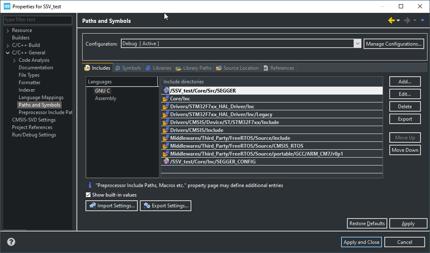Click the folder icon for Core/Inc entry
The height and width of the screenshot is (253, 430).
[x=166, y=99]
